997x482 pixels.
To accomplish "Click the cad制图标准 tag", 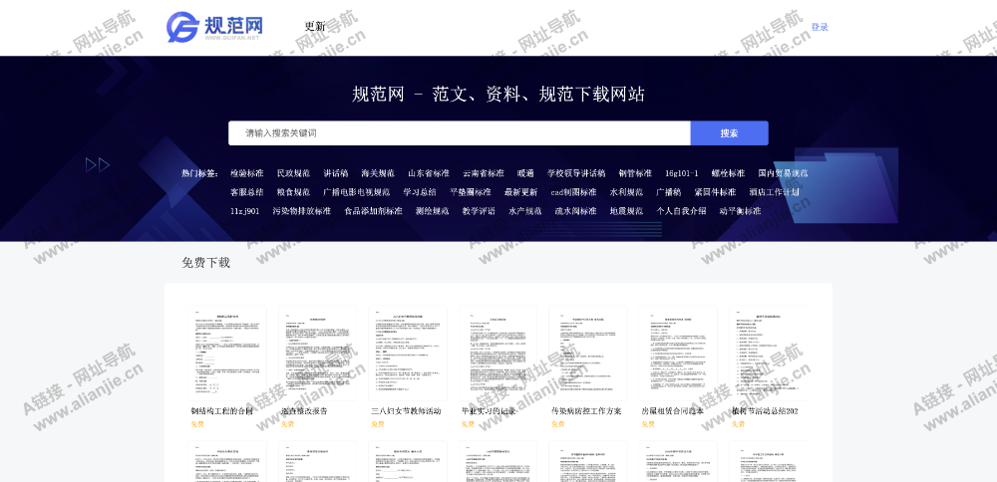I will click(573, 192).
